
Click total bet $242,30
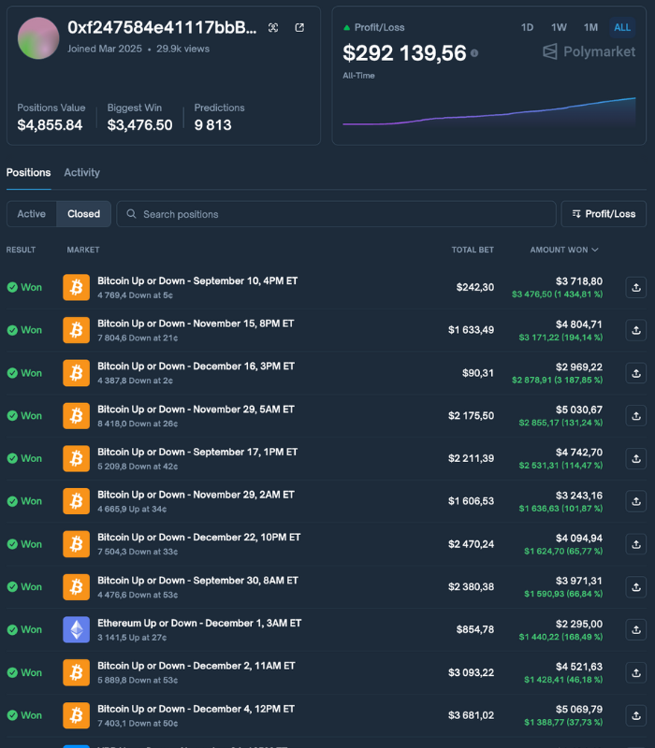(475, 287)
